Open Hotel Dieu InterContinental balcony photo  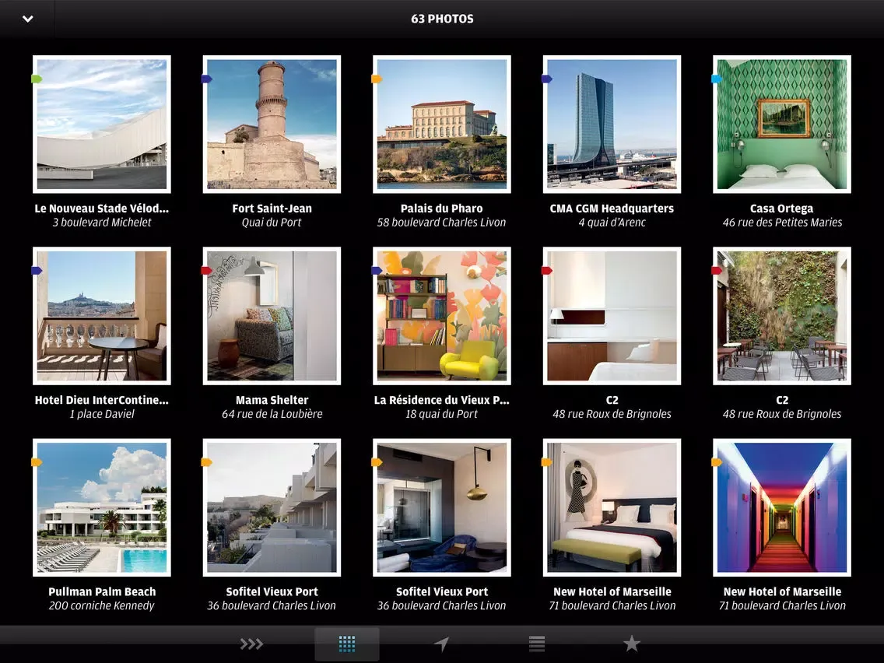tap(102, 316)
